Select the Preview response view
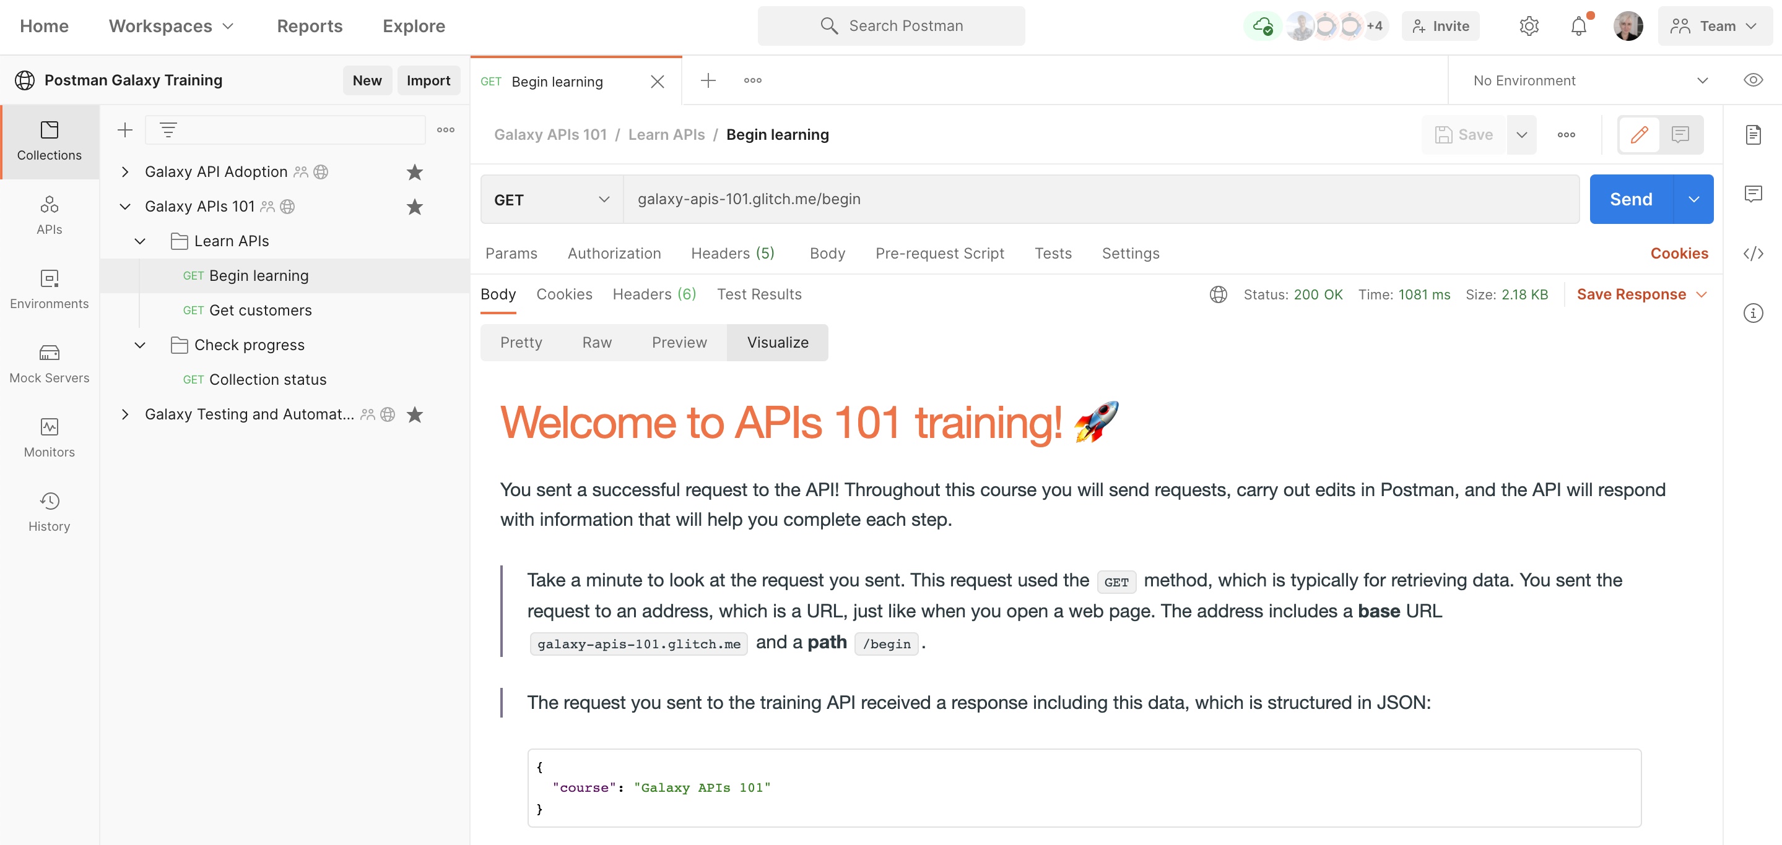 pyautogui.click(x=679, y=343)
